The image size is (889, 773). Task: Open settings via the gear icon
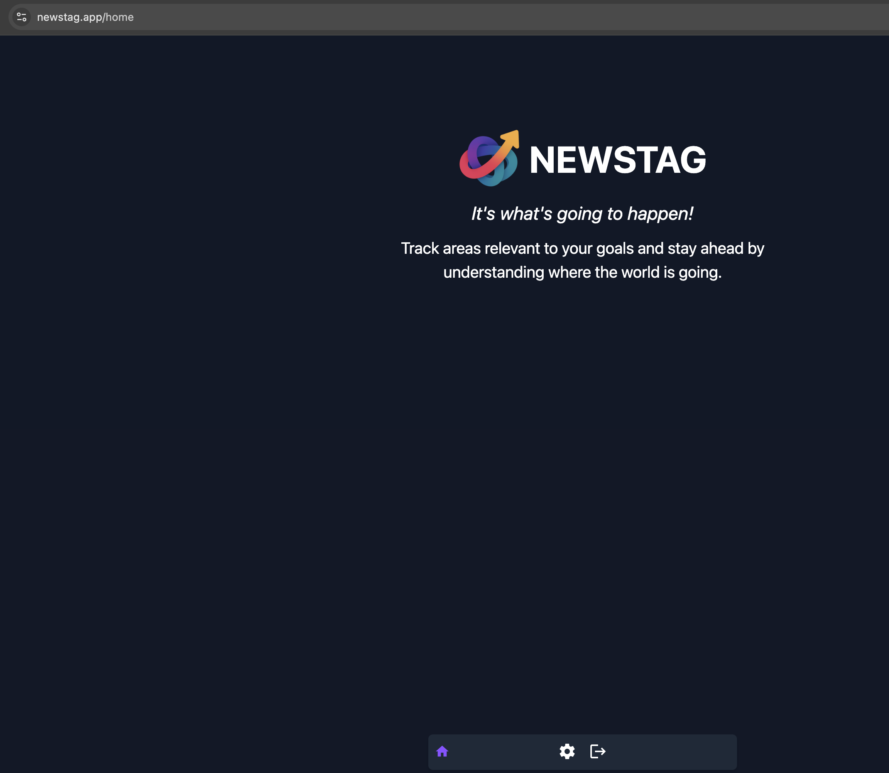pos(567,751)
